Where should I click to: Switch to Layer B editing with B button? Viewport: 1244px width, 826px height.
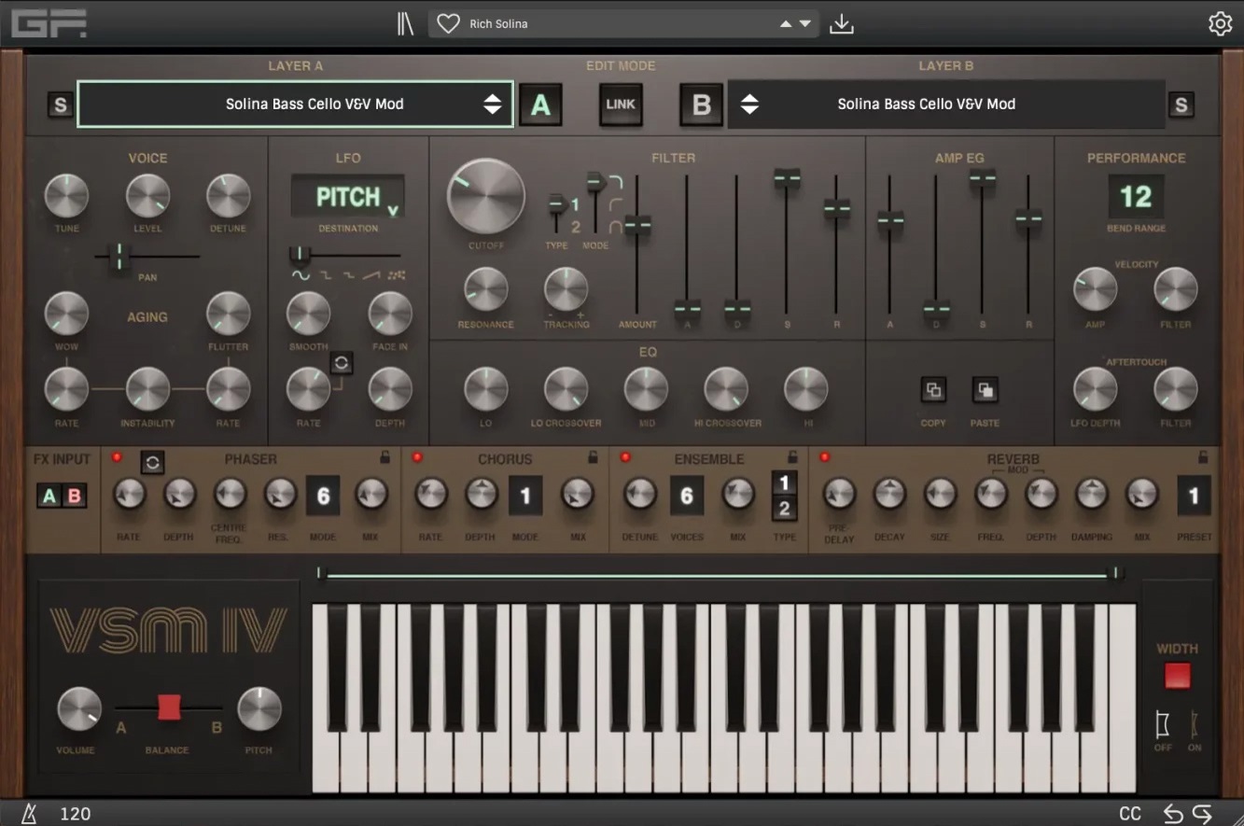pyautogui.click(x=701, y=105)
